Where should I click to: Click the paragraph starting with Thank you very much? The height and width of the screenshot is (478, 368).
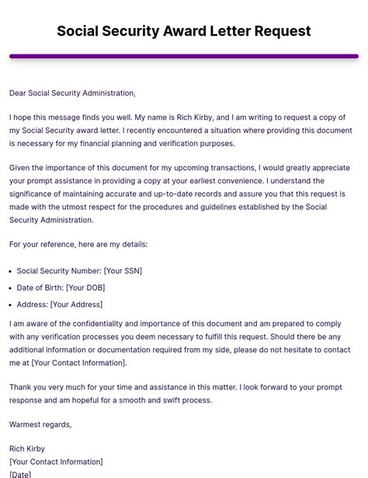(175, 393)
